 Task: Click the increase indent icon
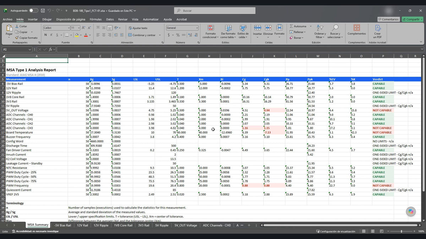point(122,35)
